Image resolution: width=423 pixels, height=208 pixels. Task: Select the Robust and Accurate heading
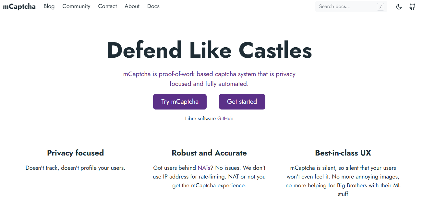(209, 153)
